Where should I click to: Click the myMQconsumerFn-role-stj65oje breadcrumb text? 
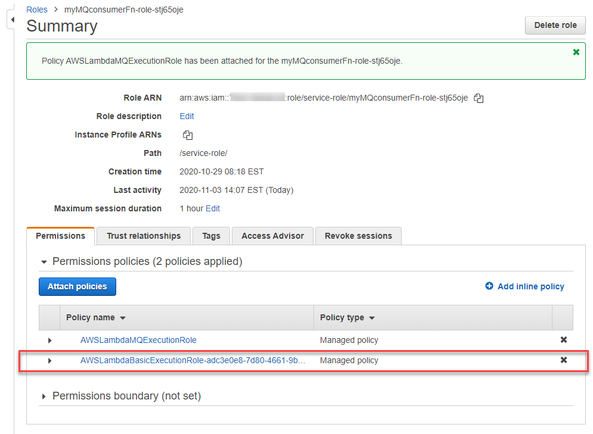pos(124,10)
